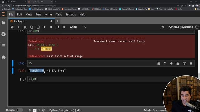Insert a cell below cell 14

coord(184,63)
